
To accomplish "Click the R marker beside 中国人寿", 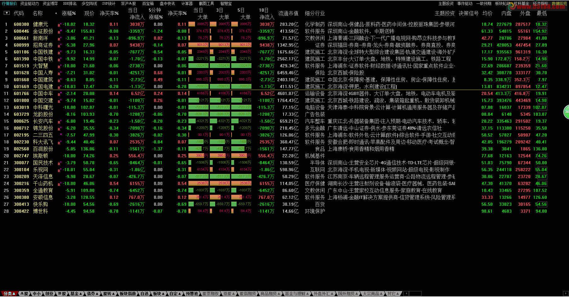I will click(59, 73).
